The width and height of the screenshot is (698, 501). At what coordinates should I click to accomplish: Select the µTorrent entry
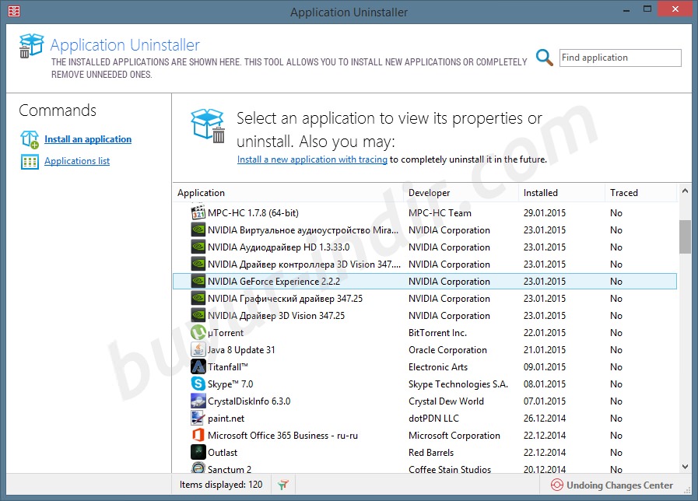[x=425, y=332]
